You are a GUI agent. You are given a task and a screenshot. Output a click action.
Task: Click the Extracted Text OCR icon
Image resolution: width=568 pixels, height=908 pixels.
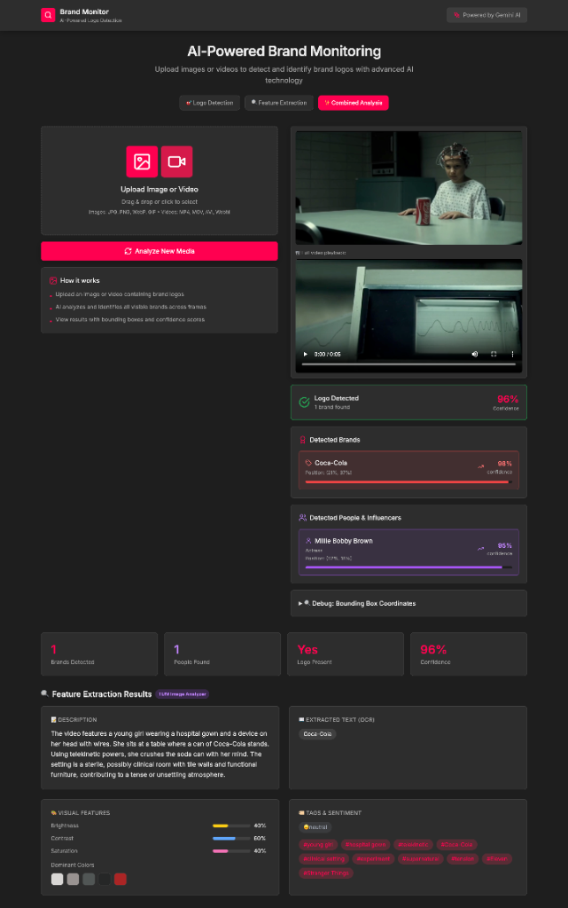(301, 720)
